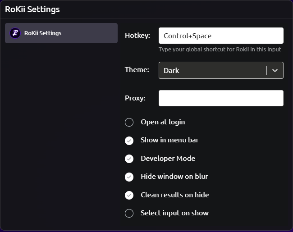Select the RoKii Settings sidebar entry
This screenshot has height=232, width=293.
[61, 33]
